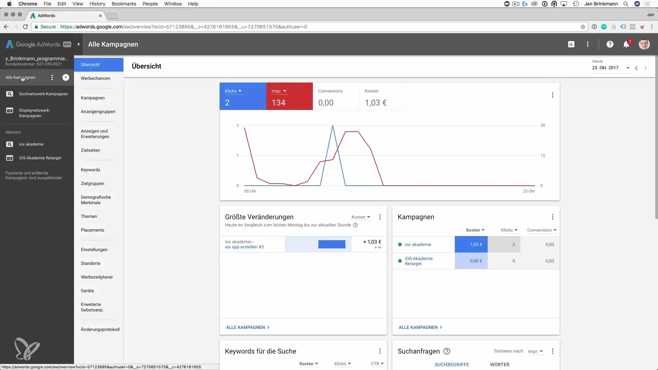The image size is (658, 370).
Task: Open the ios akademie campaign in sidebar
Action: coord(37,144)
